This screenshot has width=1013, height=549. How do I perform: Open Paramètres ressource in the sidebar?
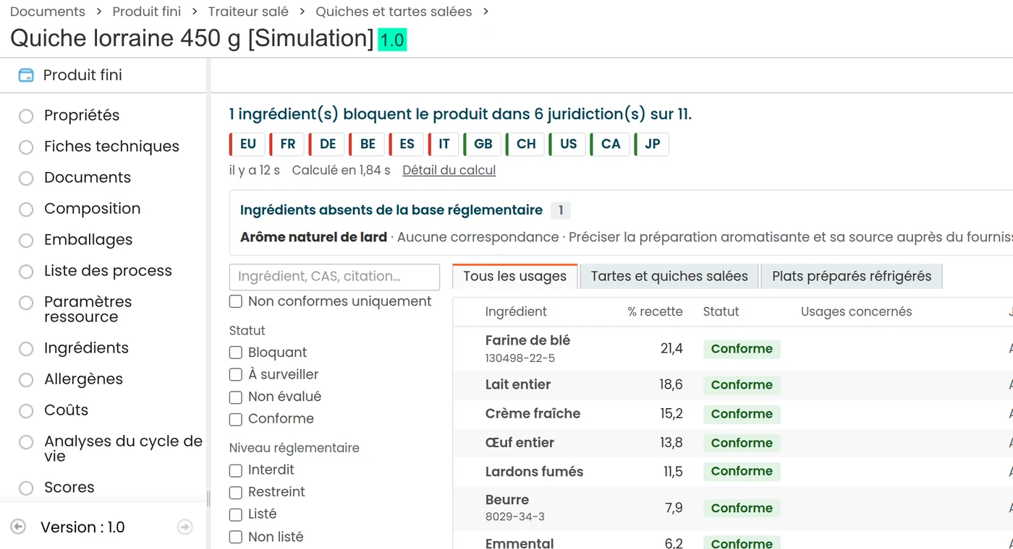(88, 309)
